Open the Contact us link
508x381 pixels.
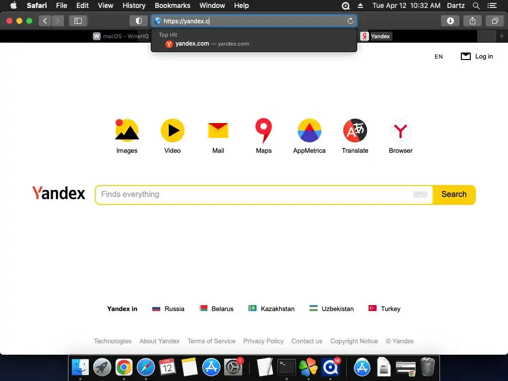pyautogui.click(x=307, y=341)
